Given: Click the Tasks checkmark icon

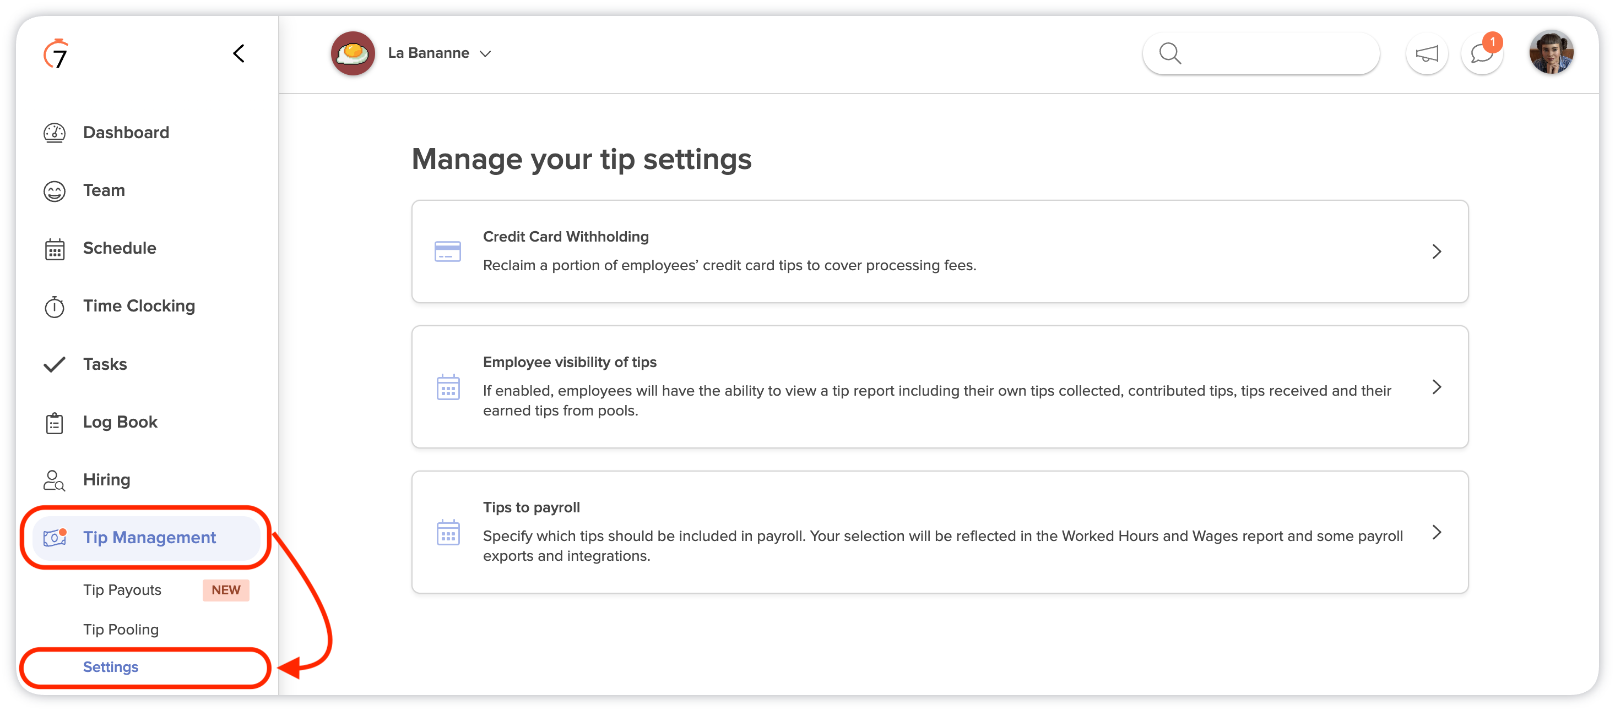Looking at the screenshot, I should pyautogui.click(x=55, y=365).
